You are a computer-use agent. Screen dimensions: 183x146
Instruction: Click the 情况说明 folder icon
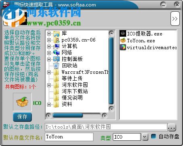[56, 98]
